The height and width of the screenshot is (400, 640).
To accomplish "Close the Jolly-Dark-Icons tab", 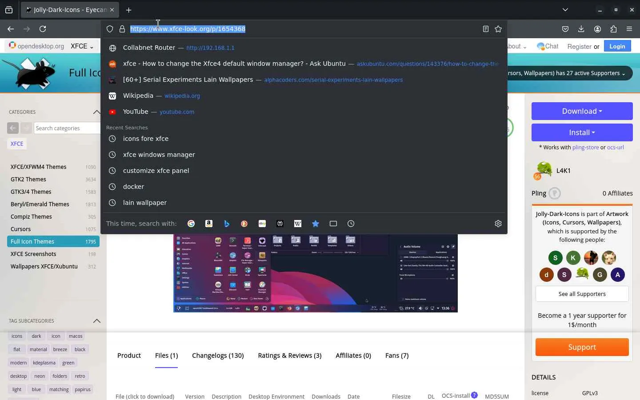I will click(112, 10).
